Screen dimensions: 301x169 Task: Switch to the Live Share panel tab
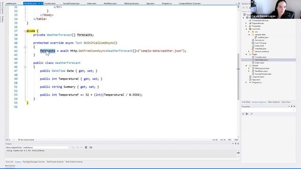[x=246, y=102]
